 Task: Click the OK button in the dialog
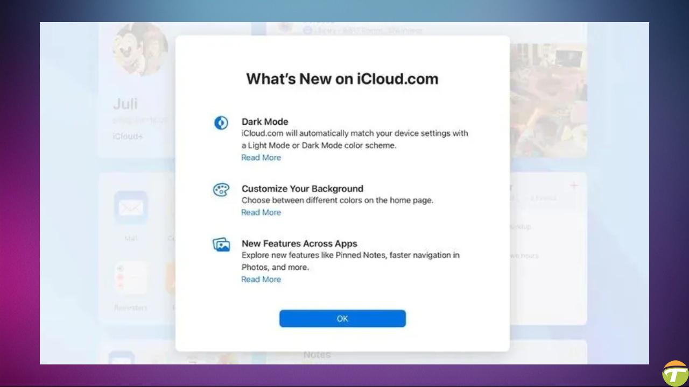[x=342, y=318]
